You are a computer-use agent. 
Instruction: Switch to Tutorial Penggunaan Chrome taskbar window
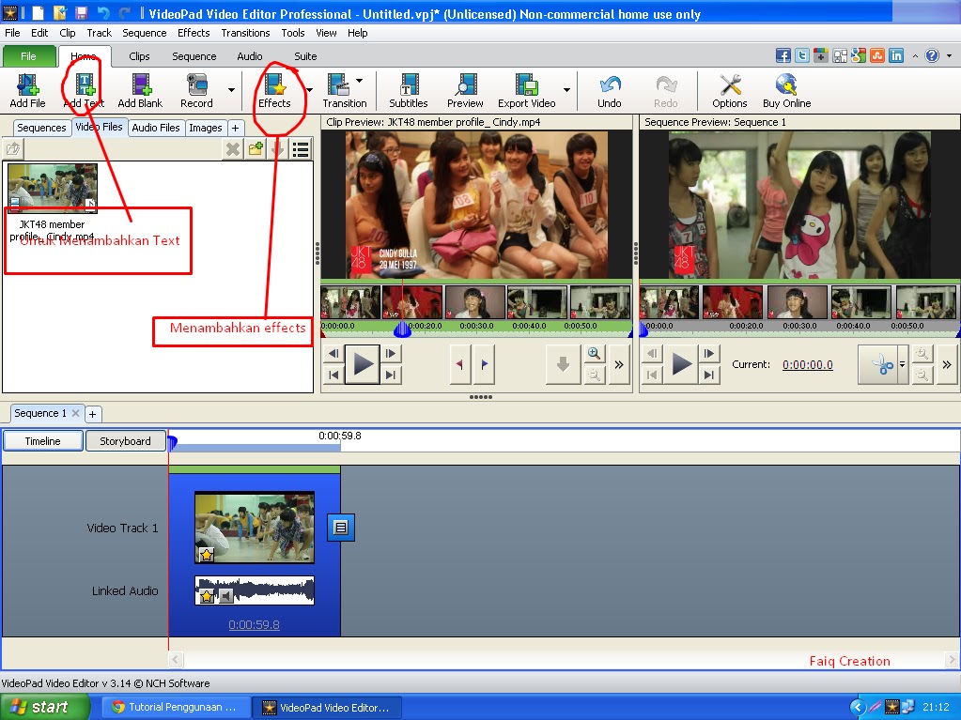click(x=176, y=707)
